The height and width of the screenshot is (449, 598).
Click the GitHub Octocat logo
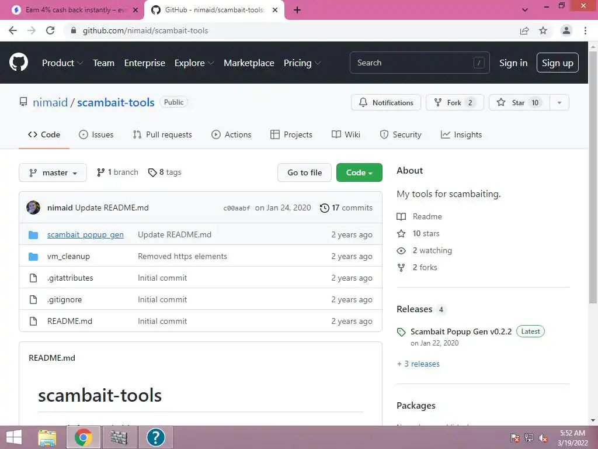tap(19, 63)
